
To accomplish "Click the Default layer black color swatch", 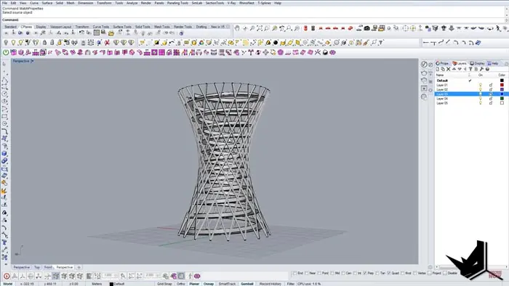I will pos(502,81).
